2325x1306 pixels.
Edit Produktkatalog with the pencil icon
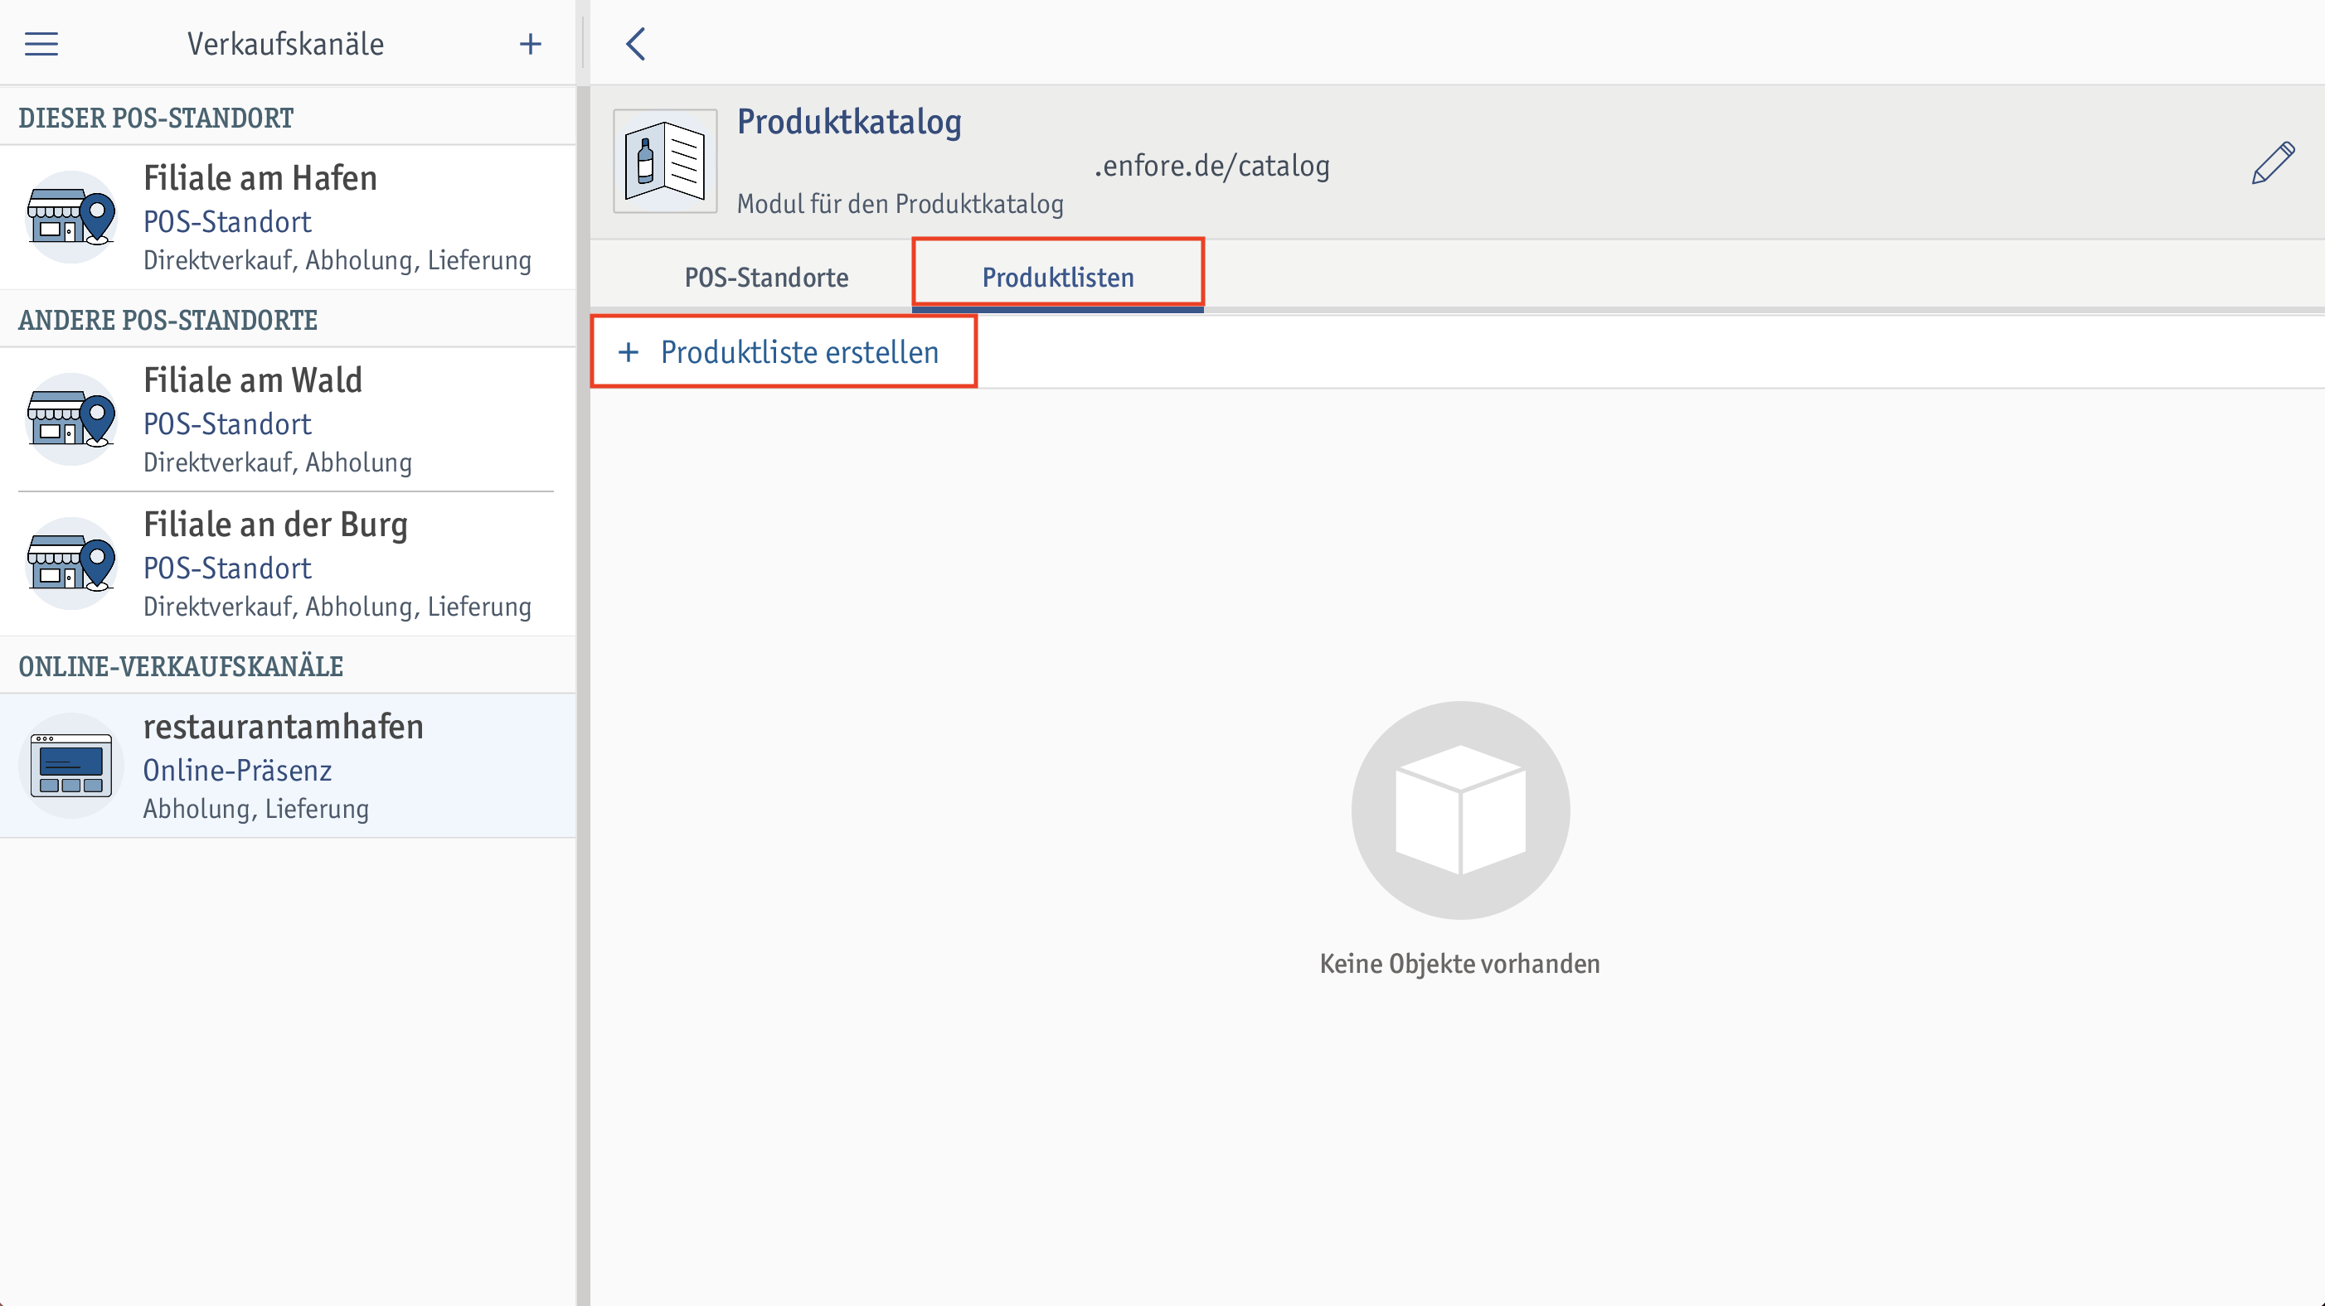point(2273,163)
